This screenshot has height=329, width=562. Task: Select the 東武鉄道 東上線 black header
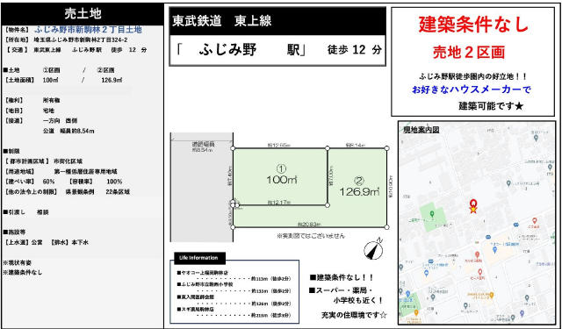pyautogui.click(x=277, y=21)
